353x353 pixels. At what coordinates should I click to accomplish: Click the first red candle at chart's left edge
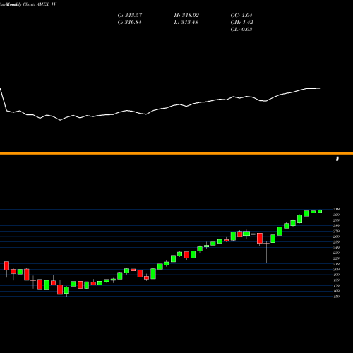point(6,265)
